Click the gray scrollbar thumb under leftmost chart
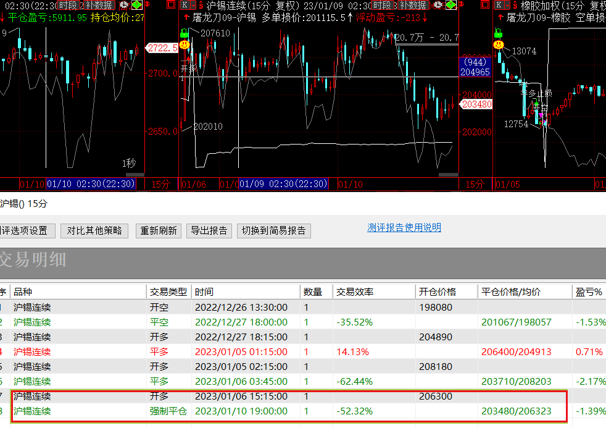 click(x=135, y=175)
